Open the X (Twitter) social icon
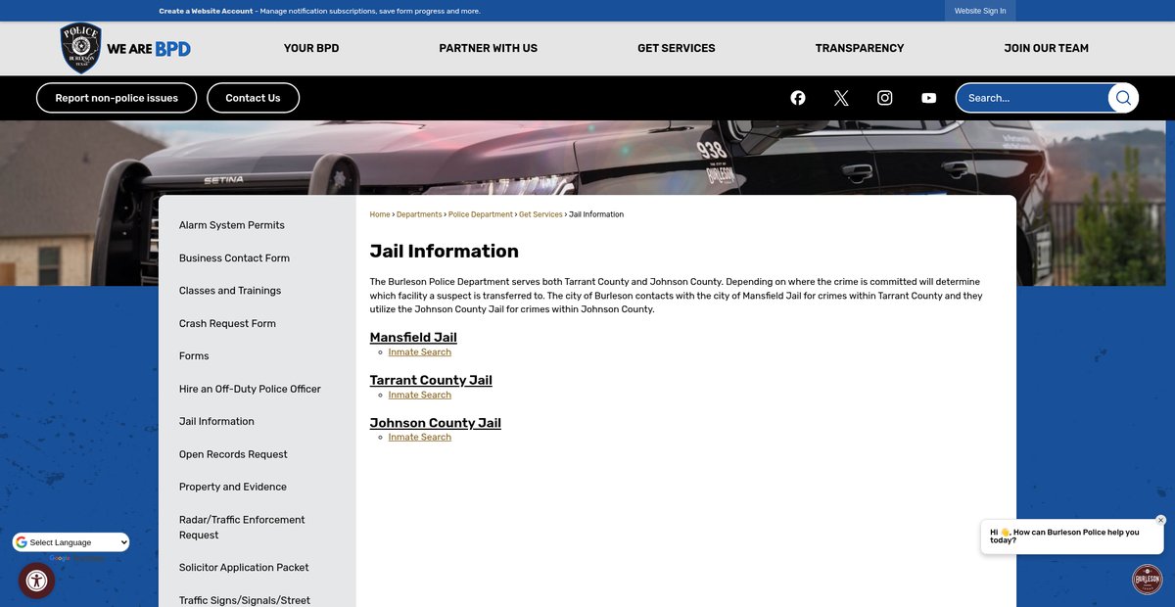This screenshot has height=607, width=1175. pos(841,98)
